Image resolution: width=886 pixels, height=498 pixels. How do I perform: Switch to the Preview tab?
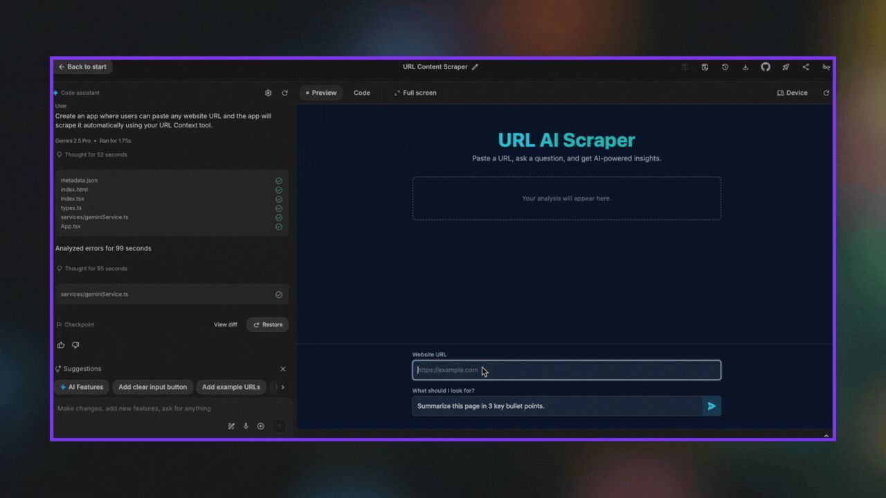pos(321,93)
